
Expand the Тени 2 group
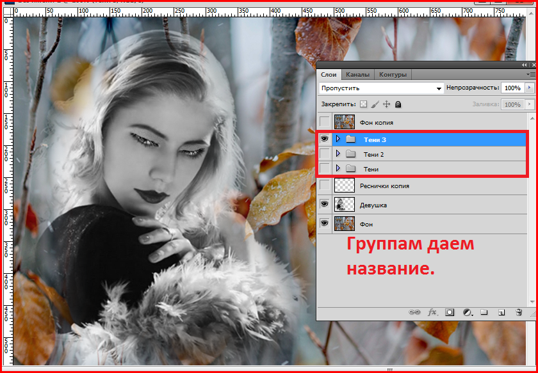point(338,154)
